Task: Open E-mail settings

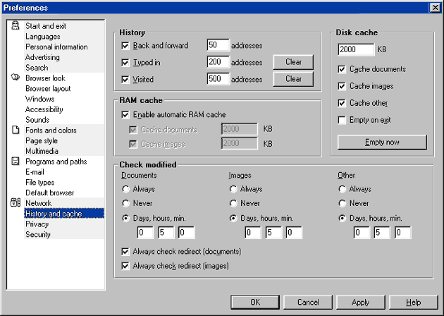Action: pos(35,172)
